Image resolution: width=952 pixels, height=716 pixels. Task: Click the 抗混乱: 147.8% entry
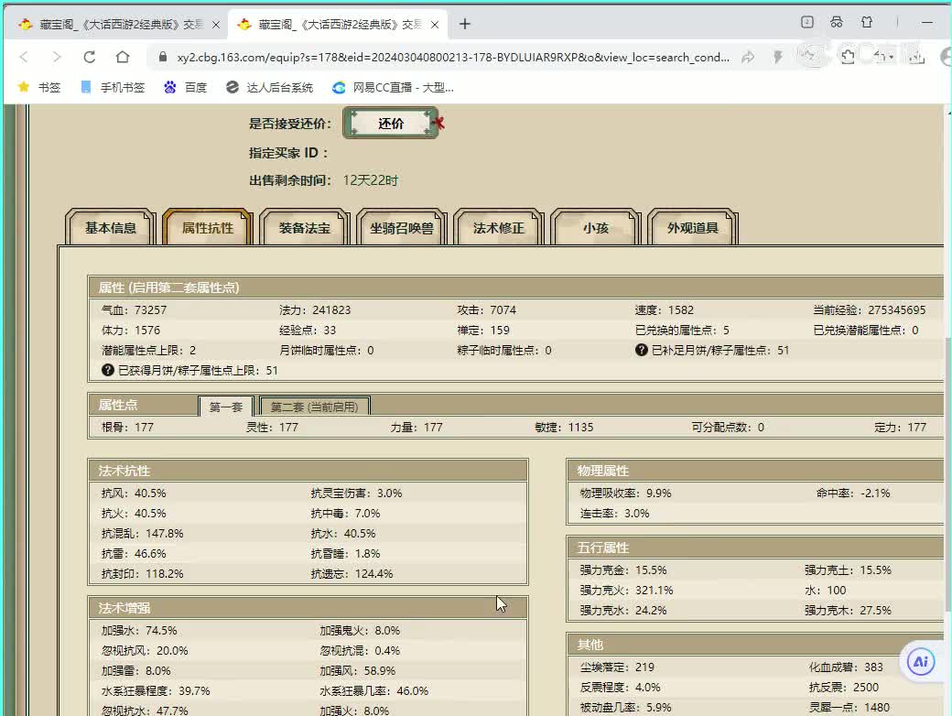[143, 533]
